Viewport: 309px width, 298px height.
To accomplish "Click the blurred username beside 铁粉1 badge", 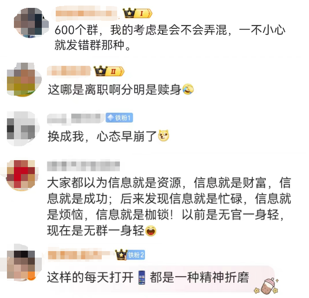I will tap(76, 118).
